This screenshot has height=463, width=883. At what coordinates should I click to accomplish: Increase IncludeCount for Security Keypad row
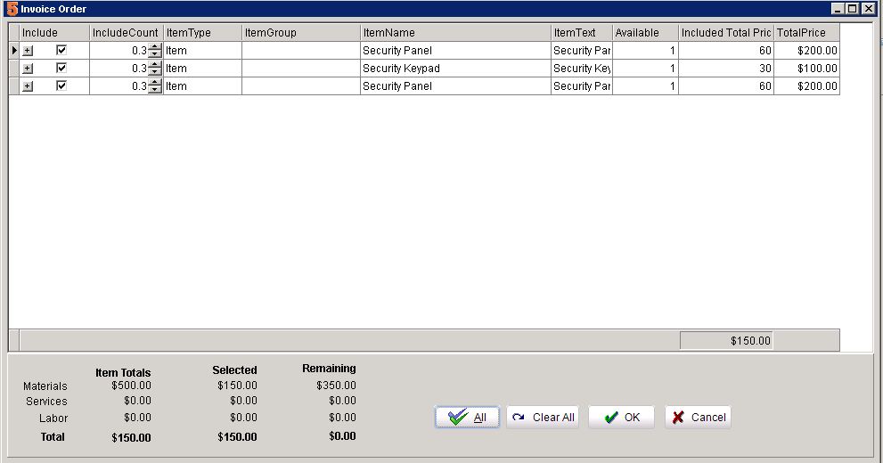coord(155,65)
